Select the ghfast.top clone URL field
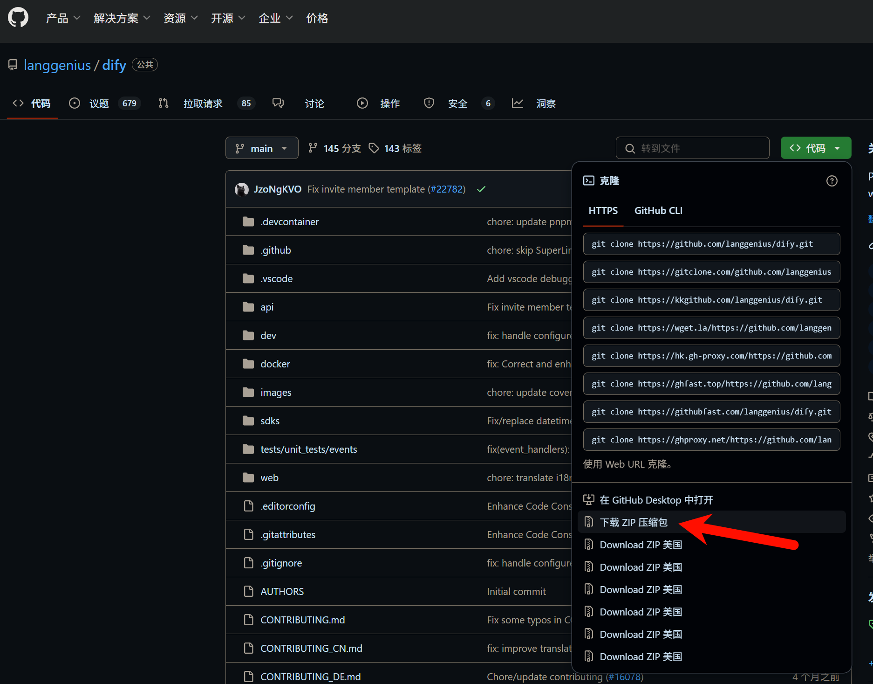The image size is (873, 684). 711,384
